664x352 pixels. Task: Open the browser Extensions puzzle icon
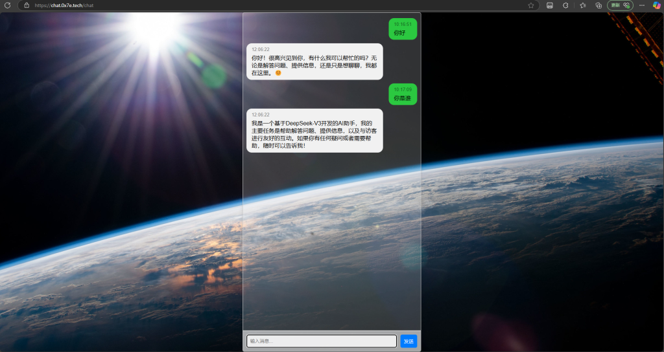point(565,5)
